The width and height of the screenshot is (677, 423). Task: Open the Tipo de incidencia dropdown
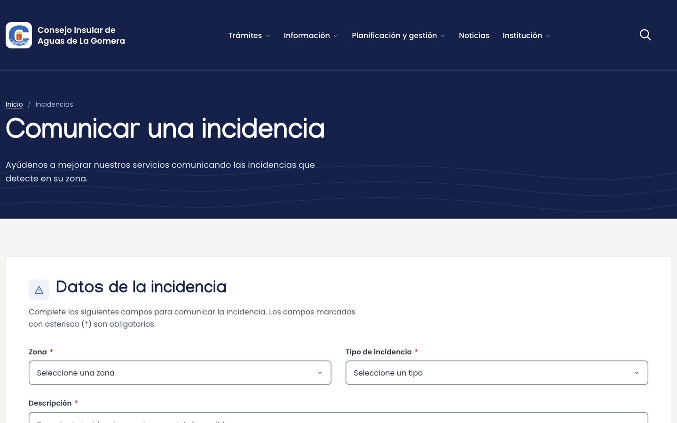click(x=497, y=373)
